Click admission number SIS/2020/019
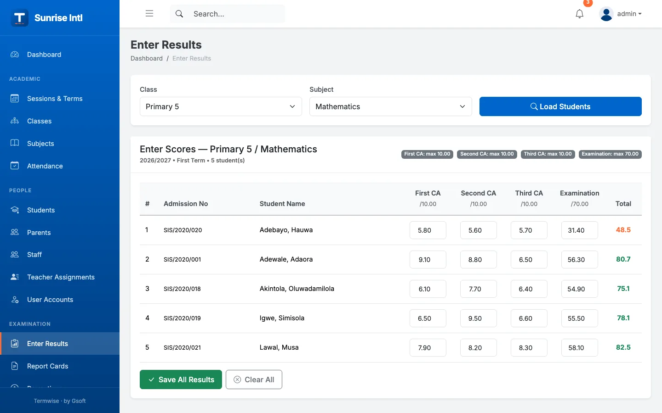Viewport: 662px width, 413px height. click(x=183, y=318)
